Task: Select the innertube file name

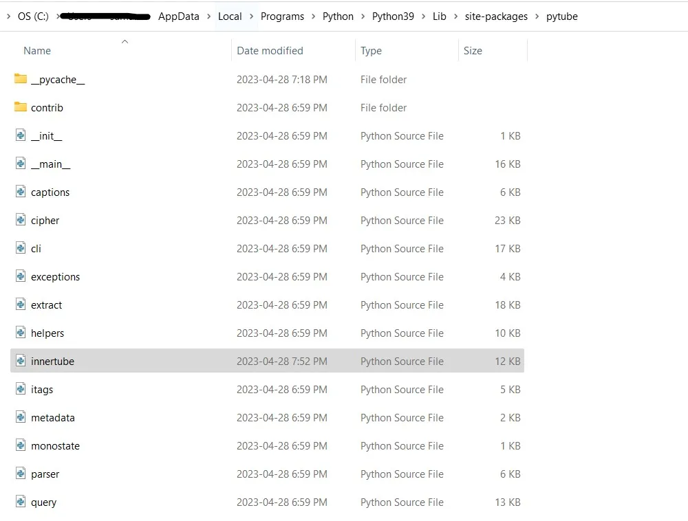Action: pyautogui.click(x=52, y=361)
